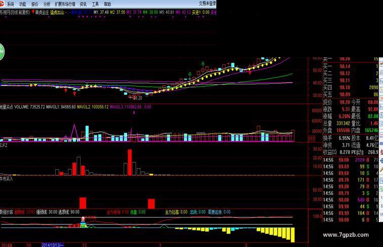Click the 牛市买入 indicator label

coord(7,179)
